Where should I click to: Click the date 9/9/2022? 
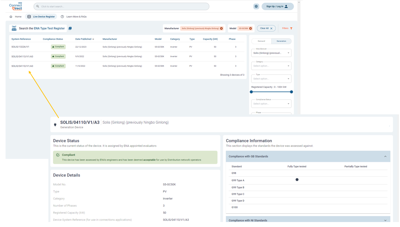[x=80, y=57]
